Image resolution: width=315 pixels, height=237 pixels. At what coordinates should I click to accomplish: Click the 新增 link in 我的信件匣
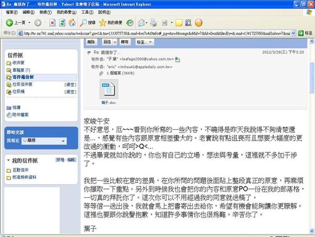coord(60,160)
